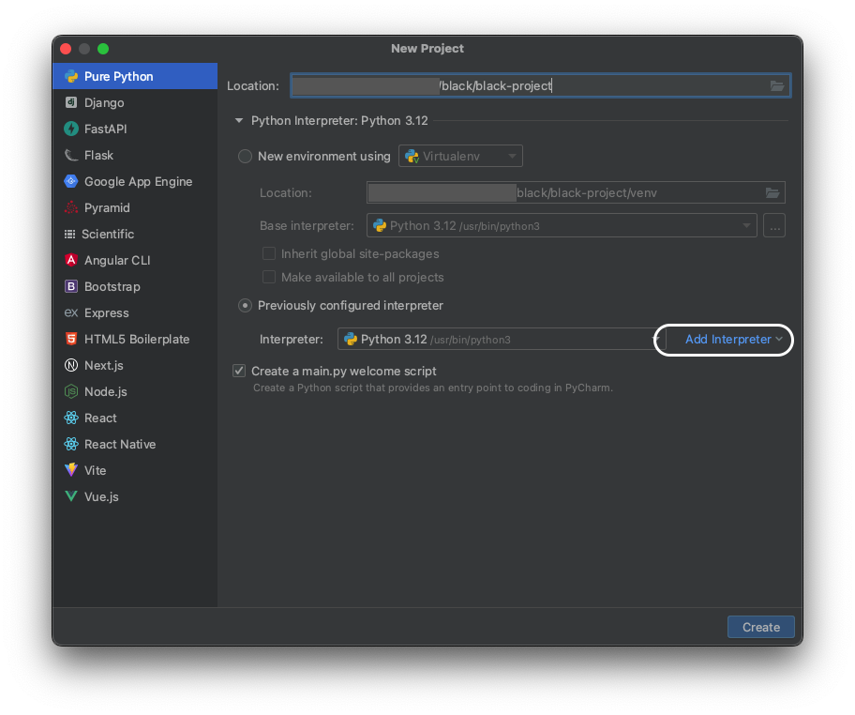The width and height of the screenshot is (855, 715).
Task: Toggle Make available to all projects checkbox
Action: click(269, 277)
